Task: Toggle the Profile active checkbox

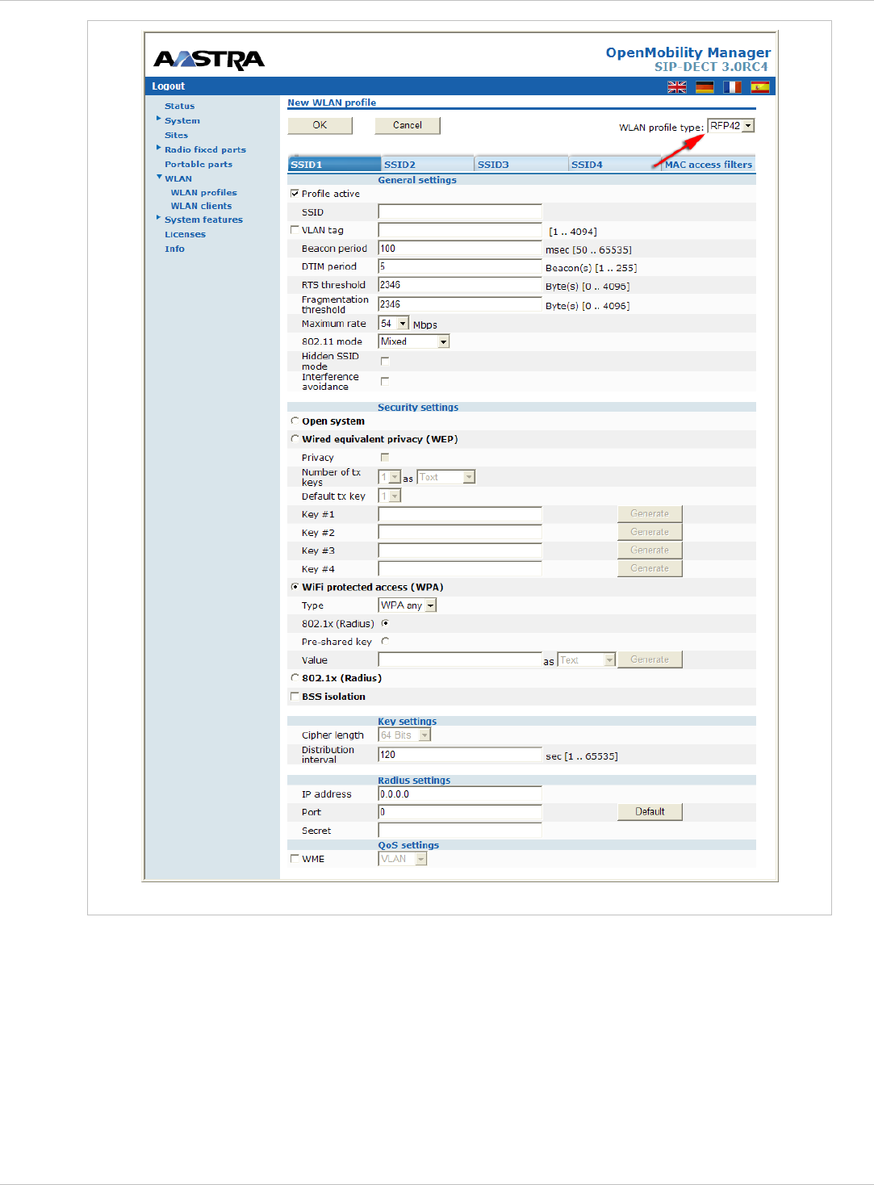Action: coord(295,194)
